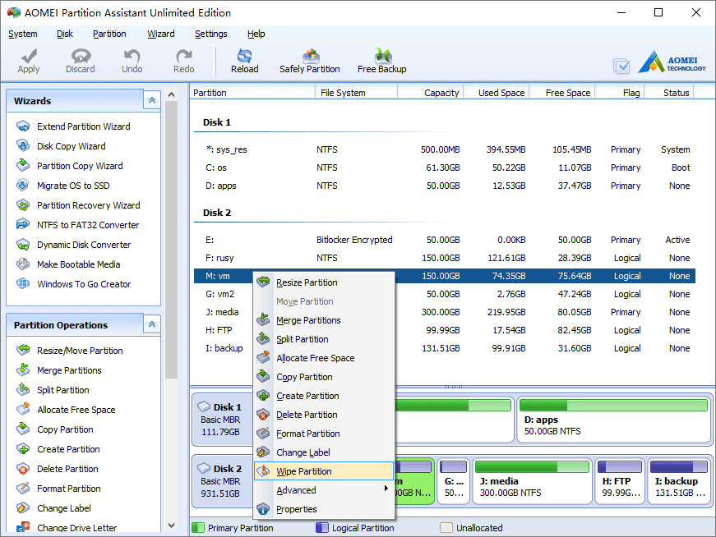Click Delete Partition sidebar icon
This screenshot has height=537, width=716.
coord(23,469)
